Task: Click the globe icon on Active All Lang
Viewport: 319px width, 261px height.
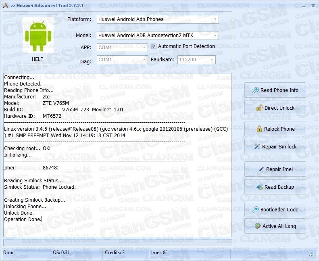Action: pos(258,226)
